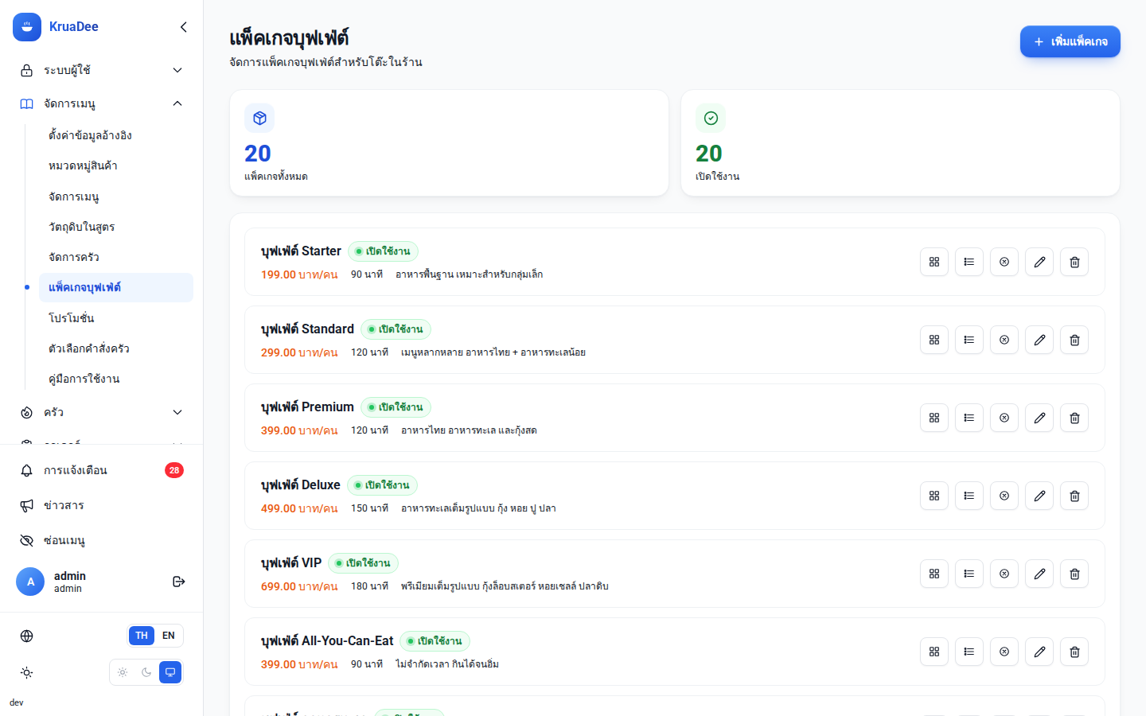The image size is (1146, 716).
Task: Click grid icon on บุฟเฟต์ Deluxe row
Action: [934, 496]
